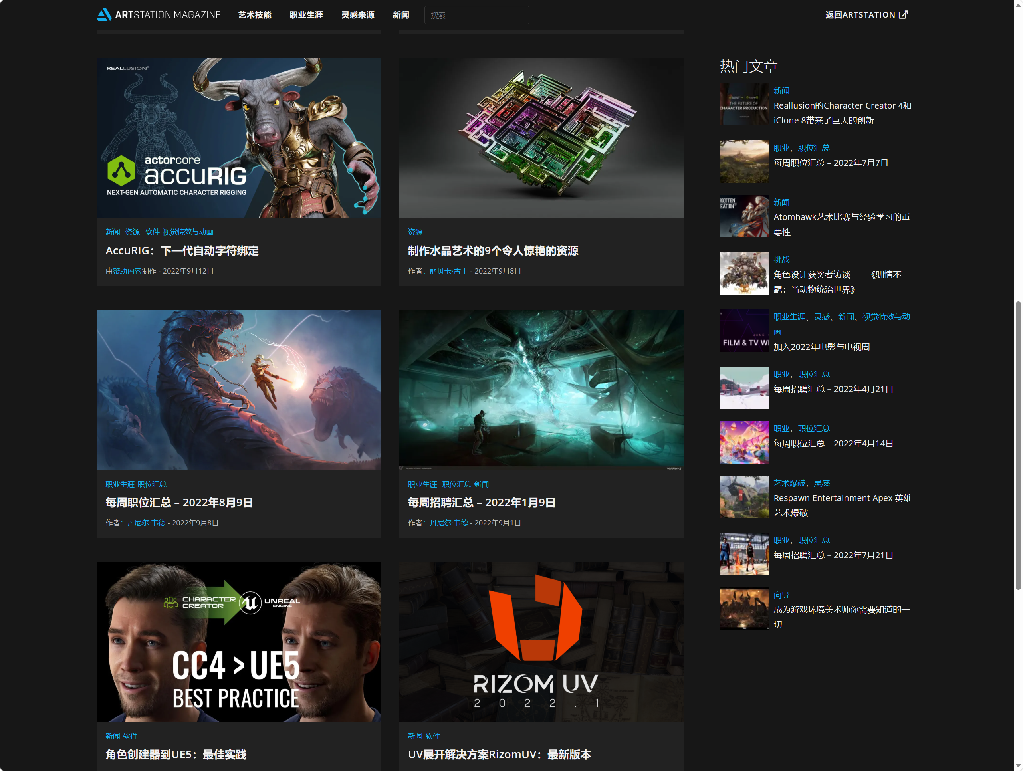Select the 视觉特效与动画 tag under AccuRIG article
This screenshot has width=1023, height=771.
(188, 232)
